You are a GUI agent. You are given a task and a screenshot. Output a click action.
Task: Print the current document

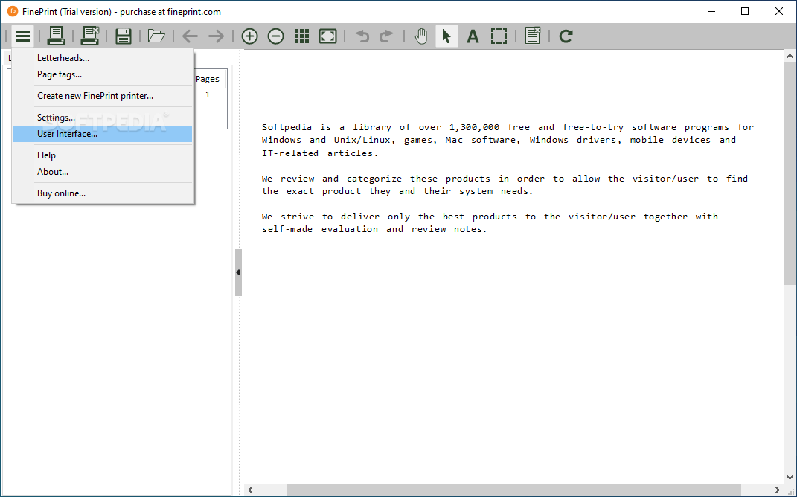56,35
